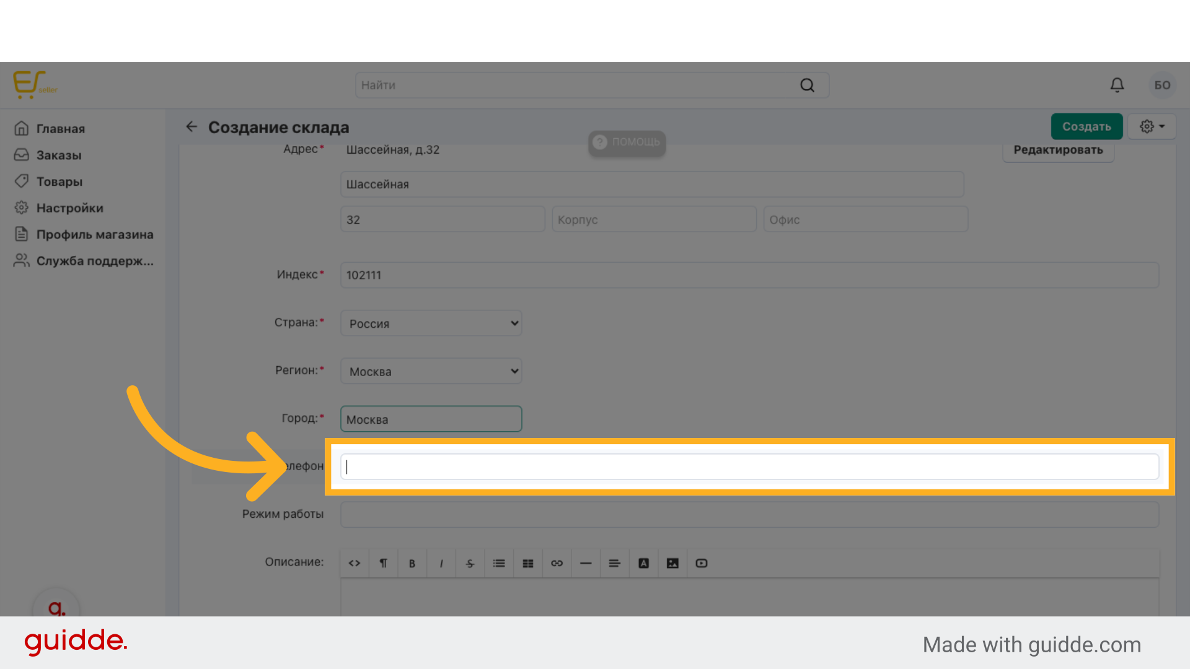Open Товары in the sidebar
1190x669 pixels.
click(59, 181)
